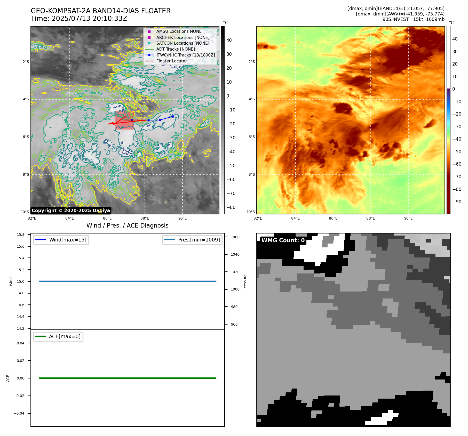The image size is (468, 436).
Task: Click the easternmost blue JTWC track point
Action: pyautogui.click(x=173, y=116)
